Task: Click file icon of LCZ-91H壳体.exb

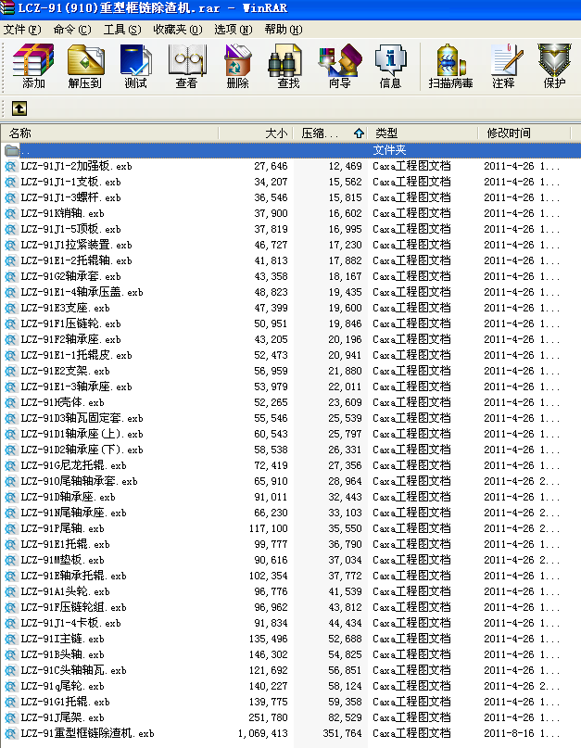Action: [x=10, y=402]
